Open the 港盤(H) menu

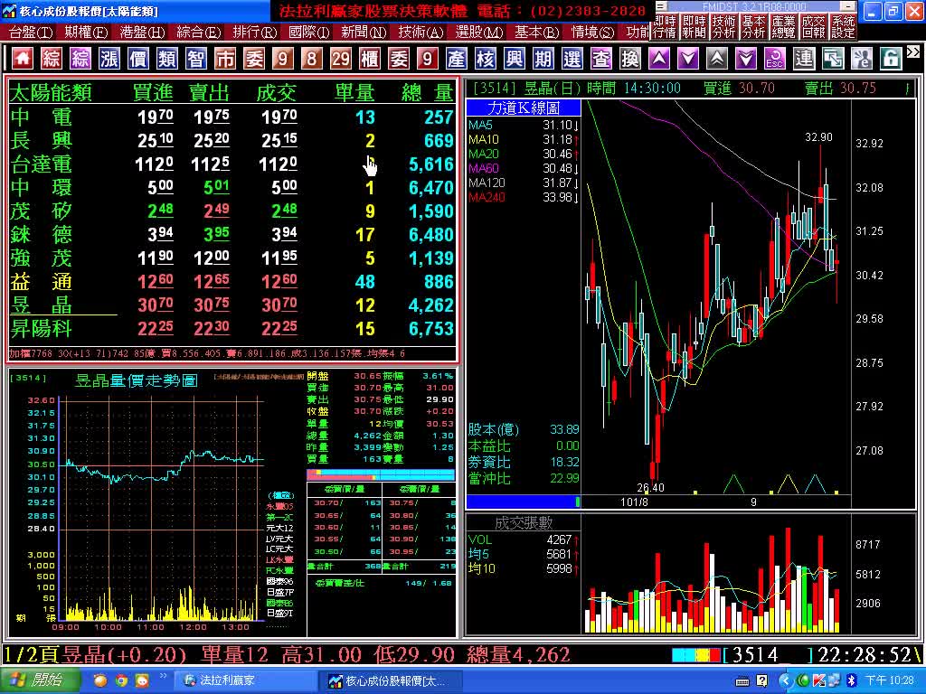tap(142, 32)
